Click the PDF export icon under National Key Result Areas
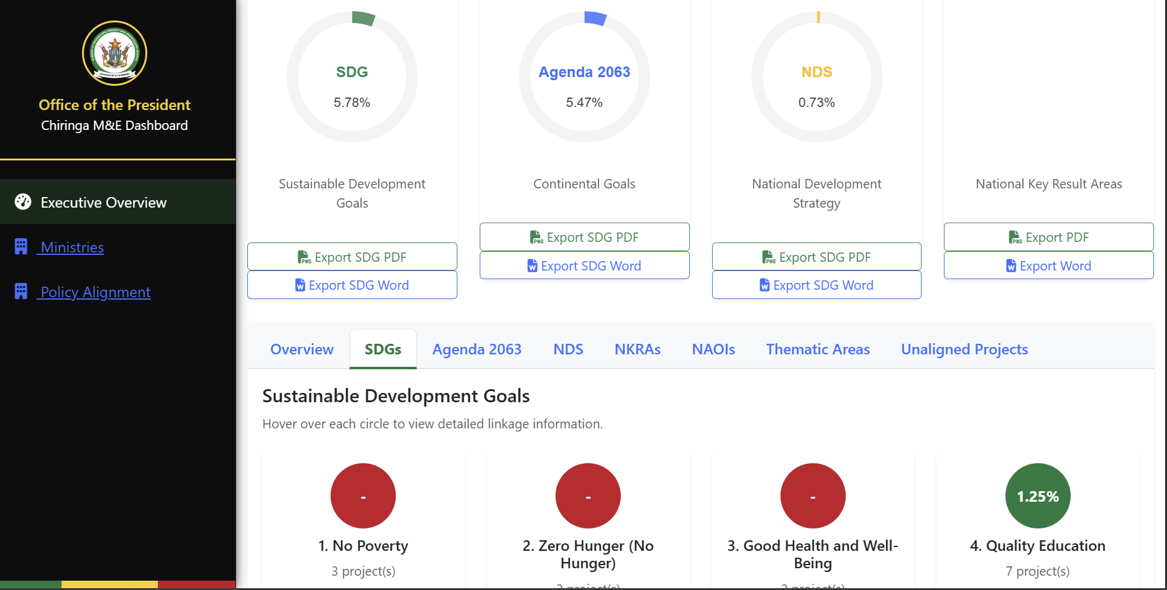 [x=1015, y=237]
